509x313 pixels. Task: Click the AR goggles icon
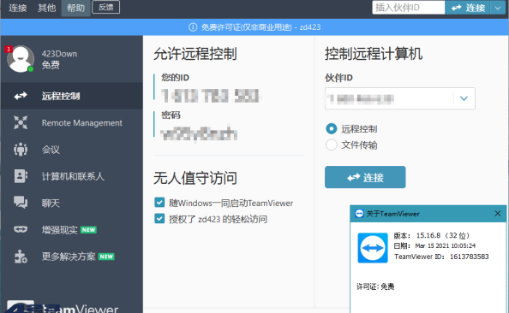pyautogui.click(x=21, y=229)
